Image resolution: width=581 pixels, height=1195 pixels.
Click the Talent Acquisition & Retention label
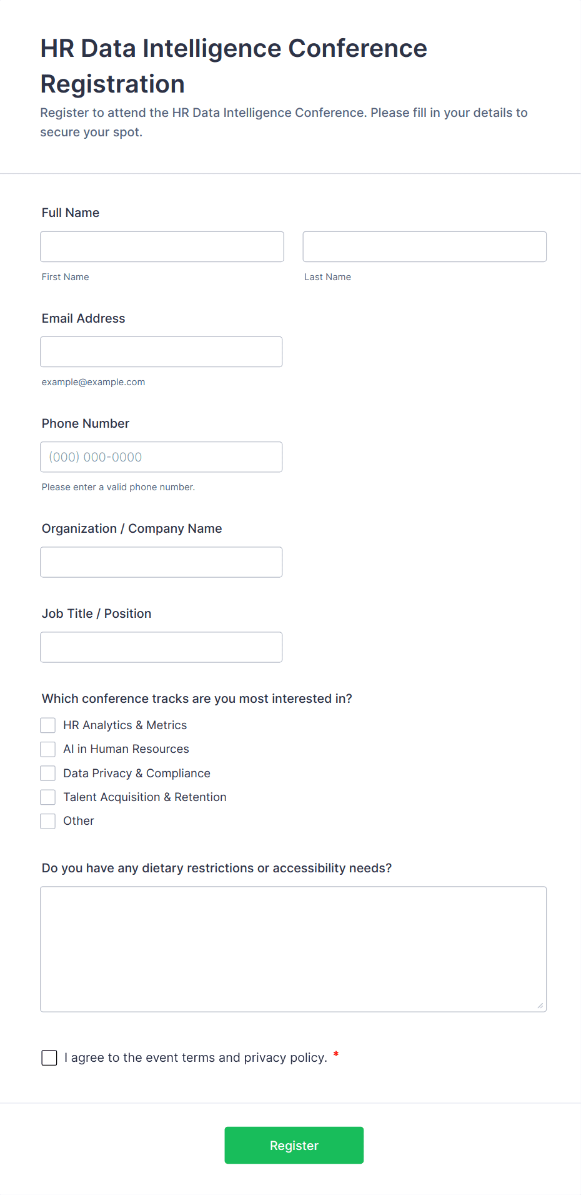coord(144,797)
